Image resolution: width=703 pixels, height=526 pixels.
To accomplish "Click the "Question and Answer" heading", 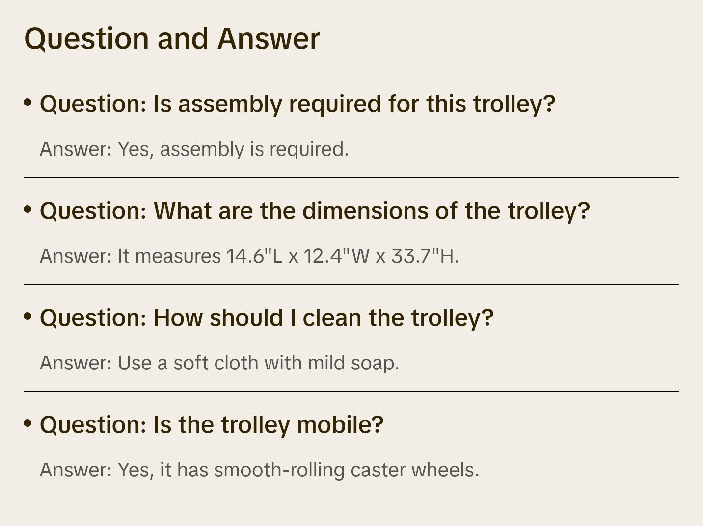I will coord(172,38).
